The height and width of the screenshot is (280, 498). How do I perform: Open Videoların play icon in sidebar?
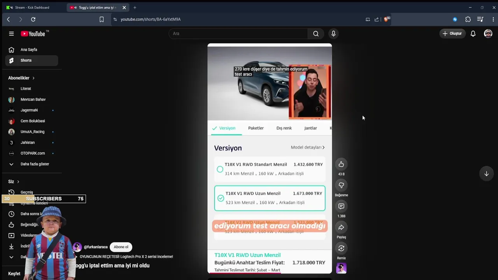coord(11,235)
